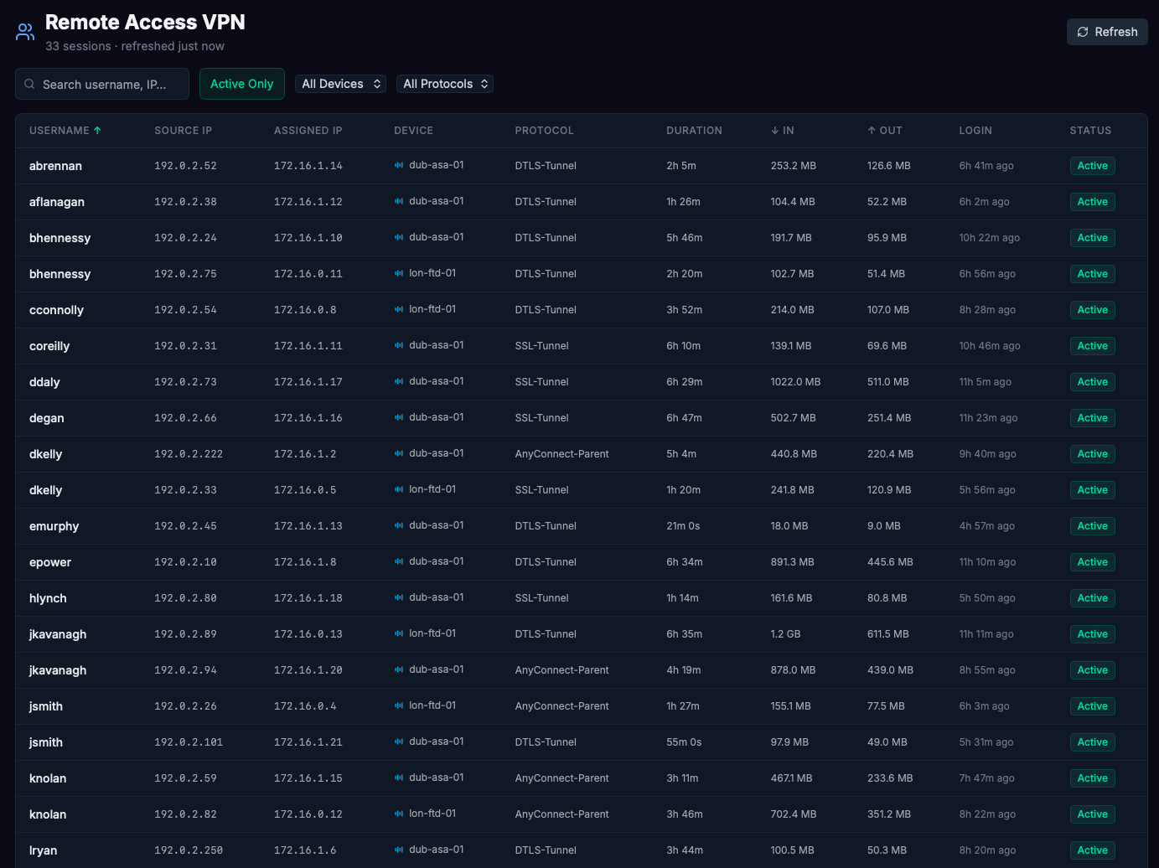Click device icon for source 192.0.2.94
Screen dimensions: 1159x868
(x=399, y=669)
